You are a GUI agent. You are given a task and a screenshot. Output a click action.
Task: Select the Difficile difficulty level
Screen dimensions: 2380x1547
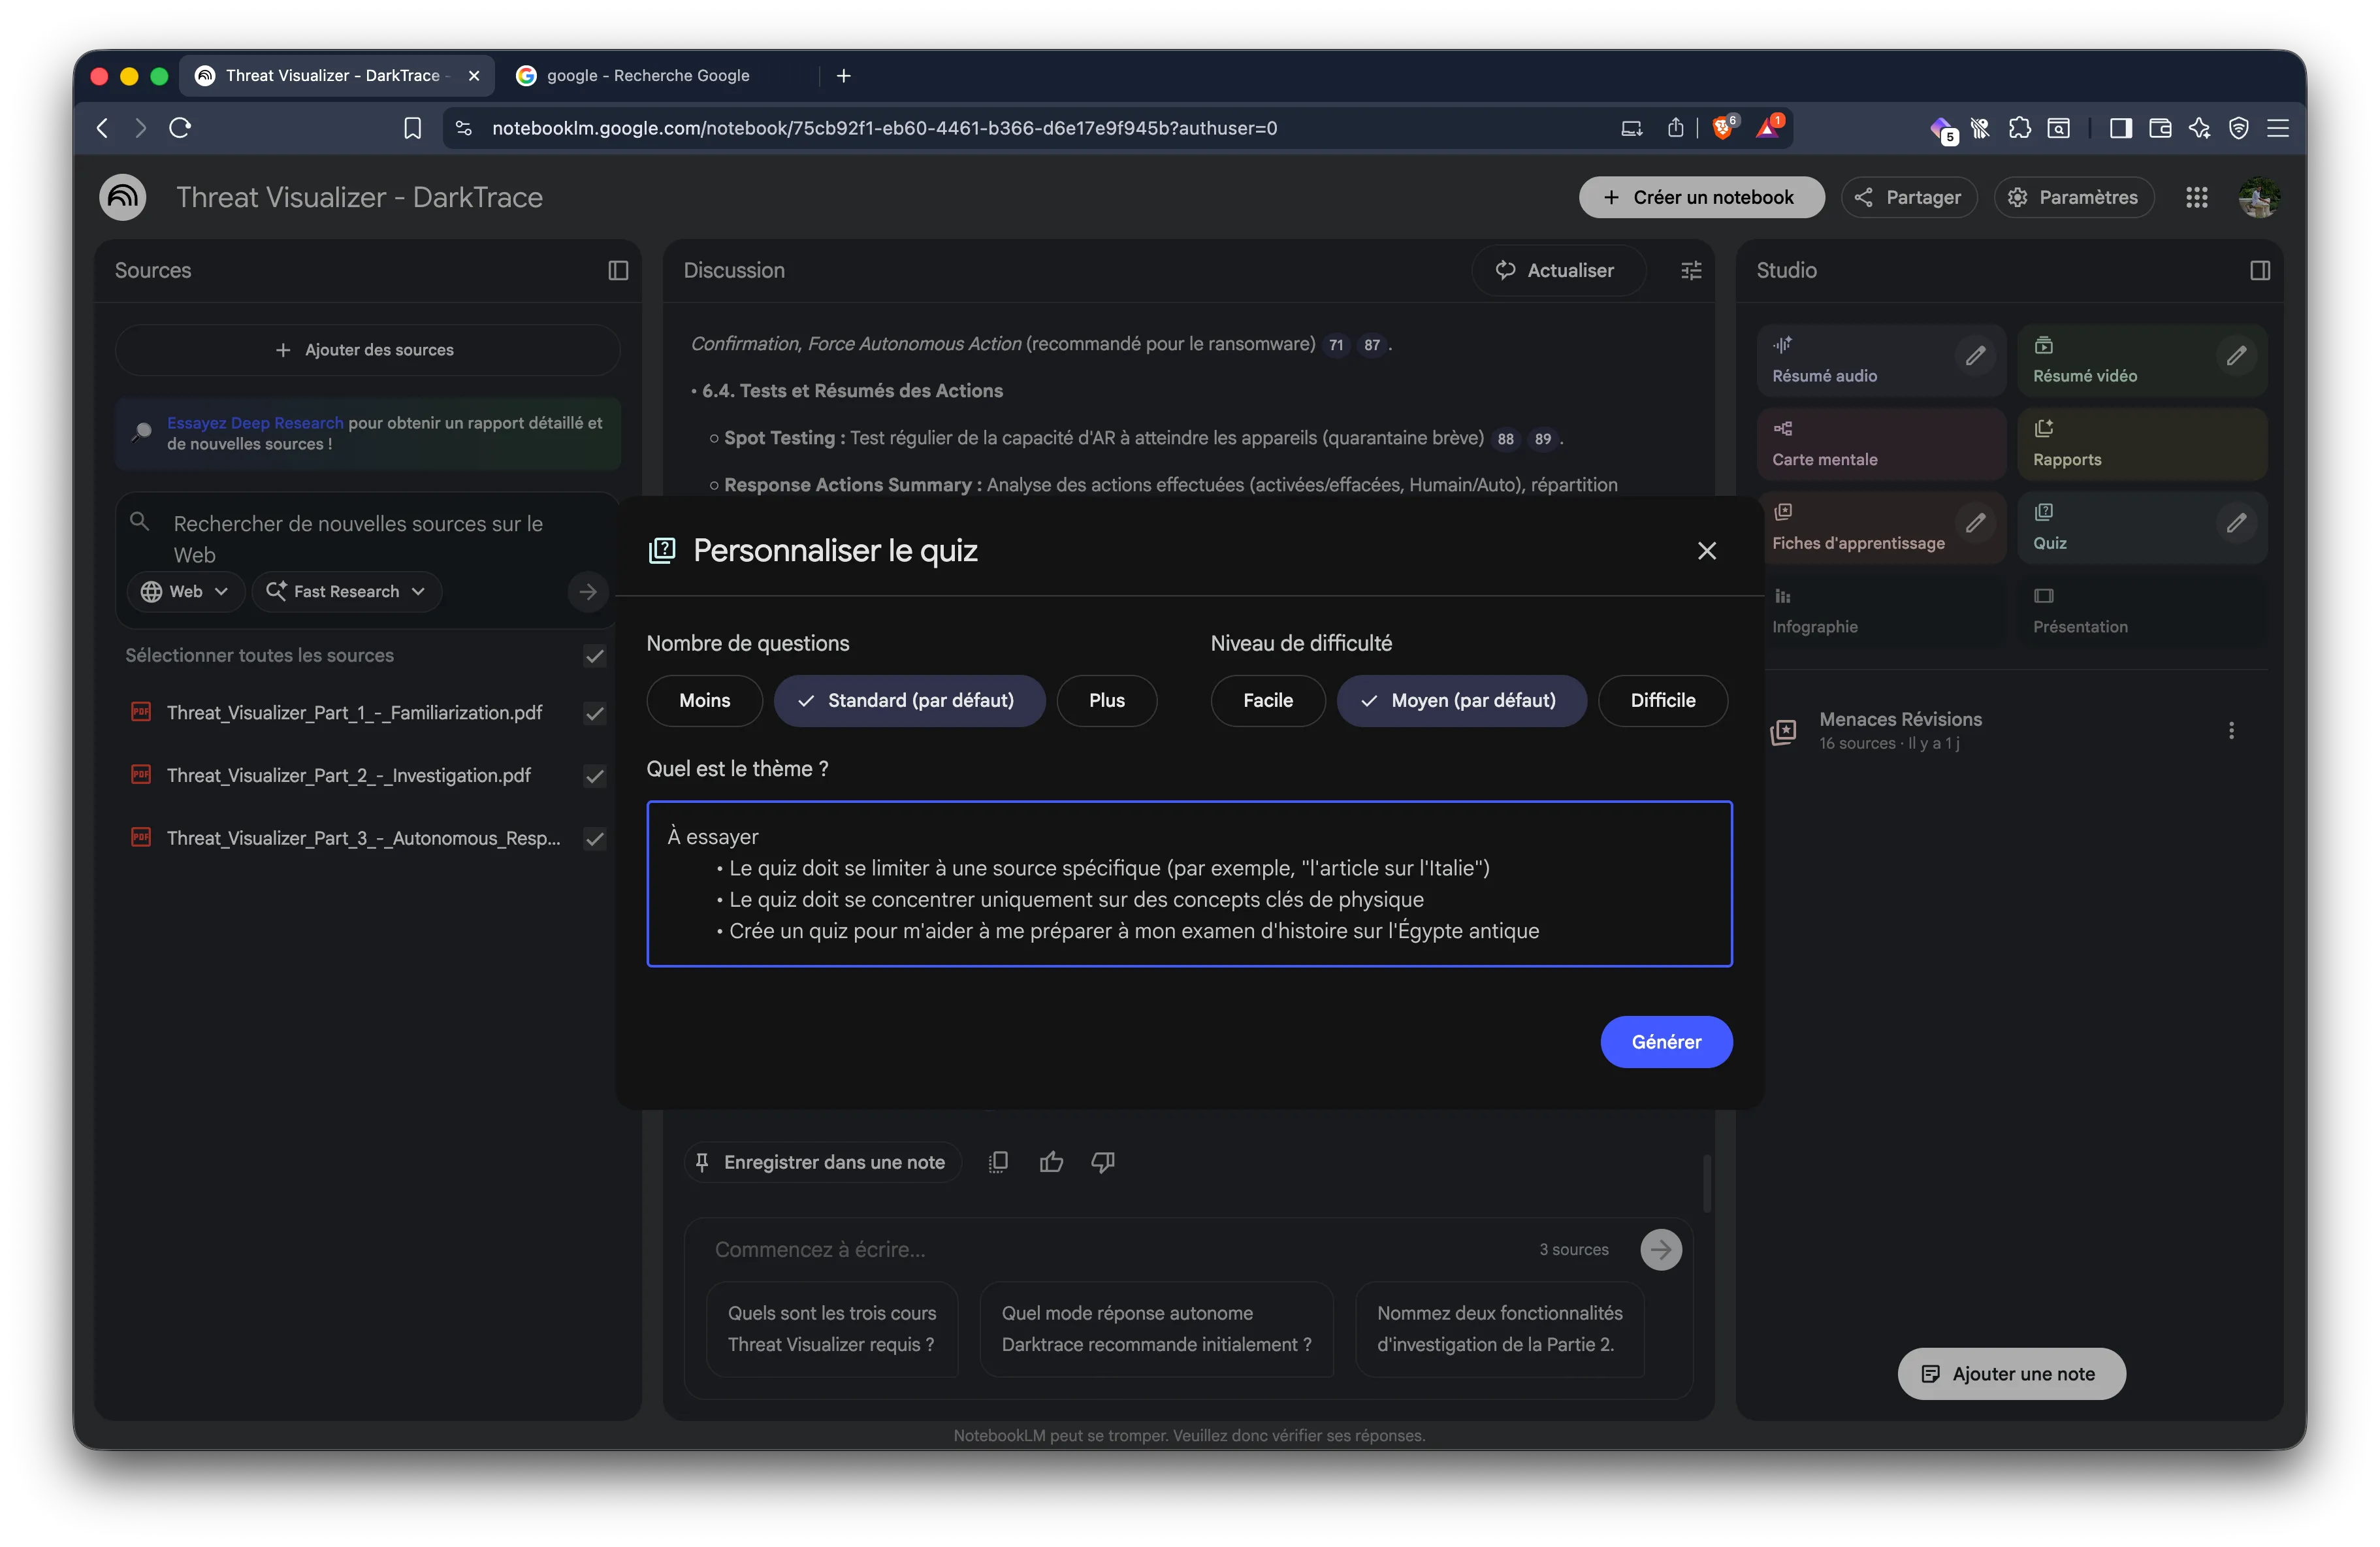1662,700
